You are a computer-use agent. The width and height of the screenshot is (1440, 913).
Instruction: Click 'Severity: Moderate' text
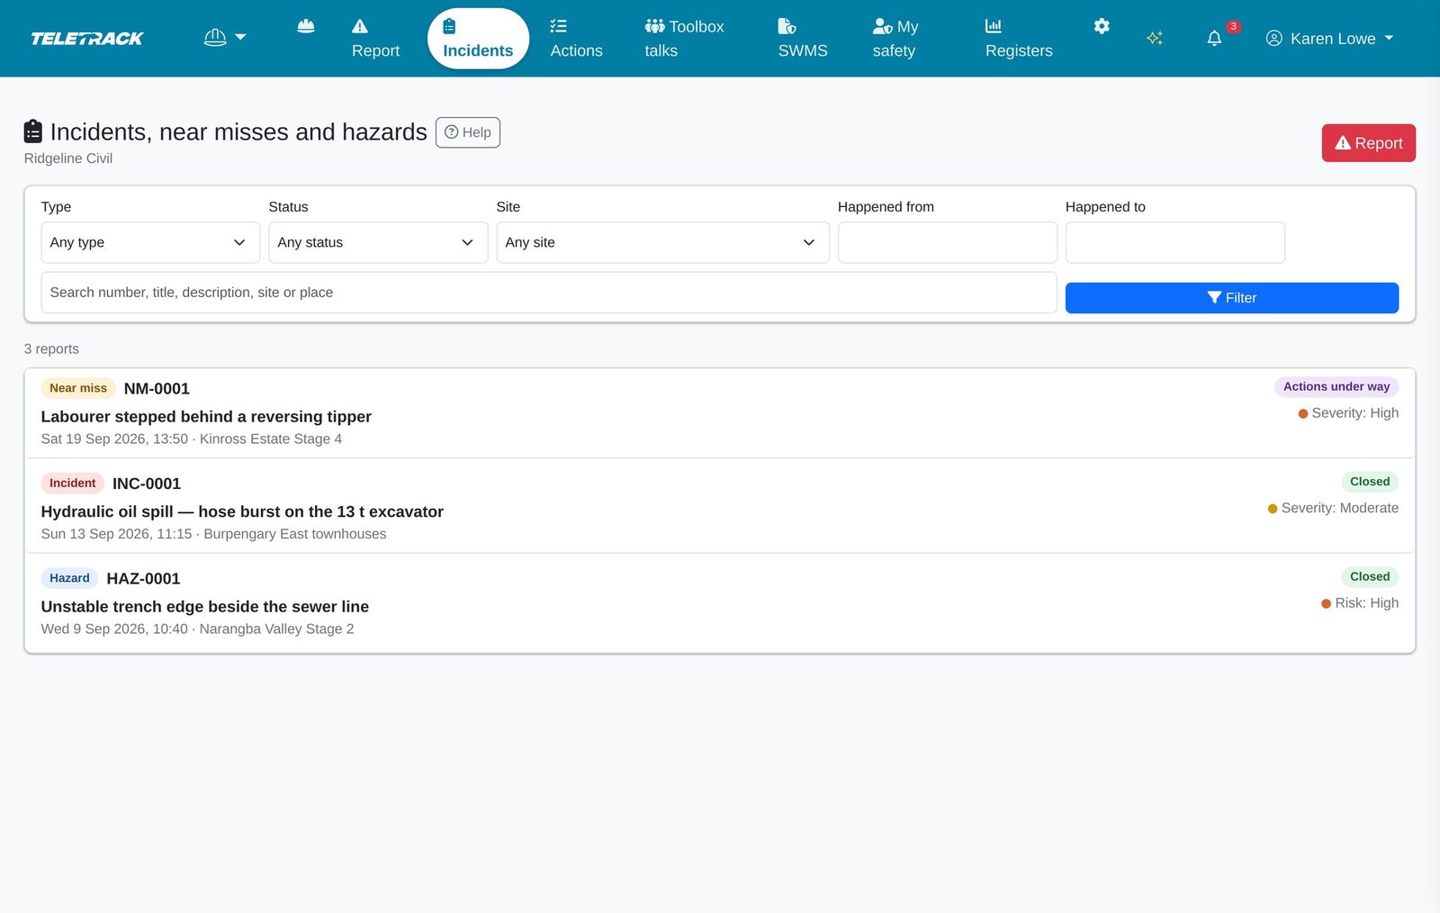(x=1340, y=508)
